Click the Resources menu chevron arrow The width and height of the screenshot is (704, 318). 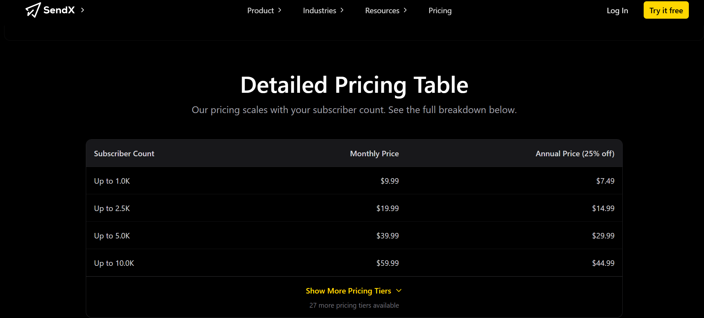click(x=405, y=10)
